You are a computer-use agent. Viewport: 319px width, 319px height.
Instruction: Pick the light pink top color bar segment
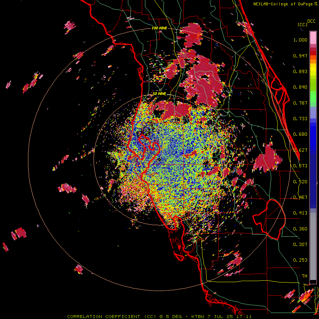313,38
